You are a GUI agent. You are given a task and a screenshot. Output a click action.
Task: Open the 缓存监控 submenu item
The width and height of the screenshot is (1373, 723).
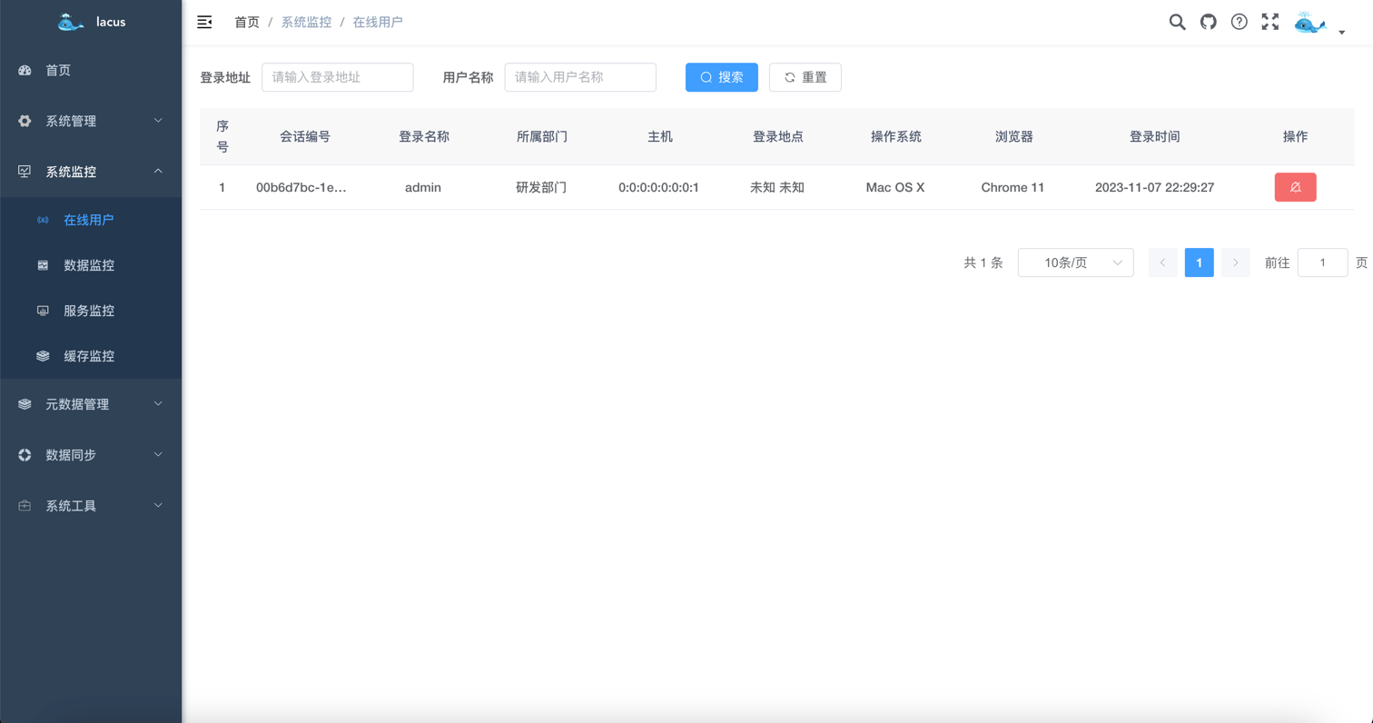pyautogui.click(x=91, y=356)
